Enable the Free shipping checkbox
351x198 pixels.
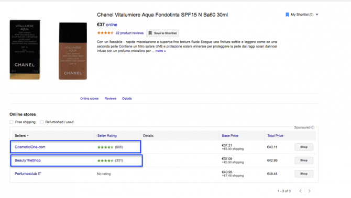(12, 122)
